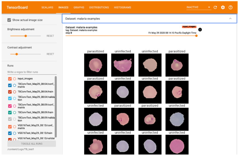Open the HISTOGRAMS tab
This screenshot has width=238, height=156.
point(122,7)
